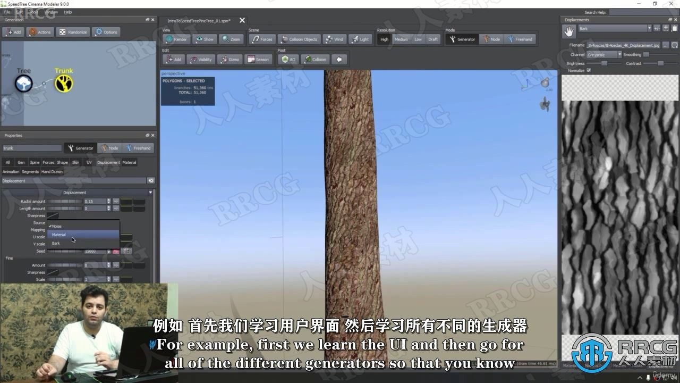Close the IntroToSpeedTreePineTree_01.spm document tab
The width and height of the screenshot is (680, 383).
[242, 21]
